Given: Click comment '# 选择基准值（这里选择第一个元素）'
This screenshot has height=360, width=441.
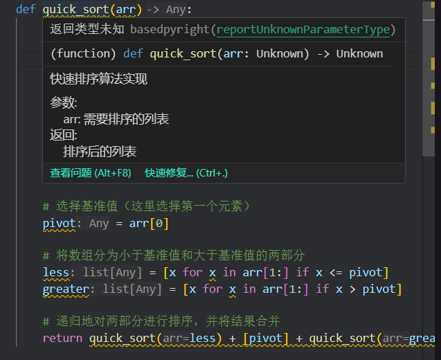Looking at the screenshot, I should click(146, 206).
